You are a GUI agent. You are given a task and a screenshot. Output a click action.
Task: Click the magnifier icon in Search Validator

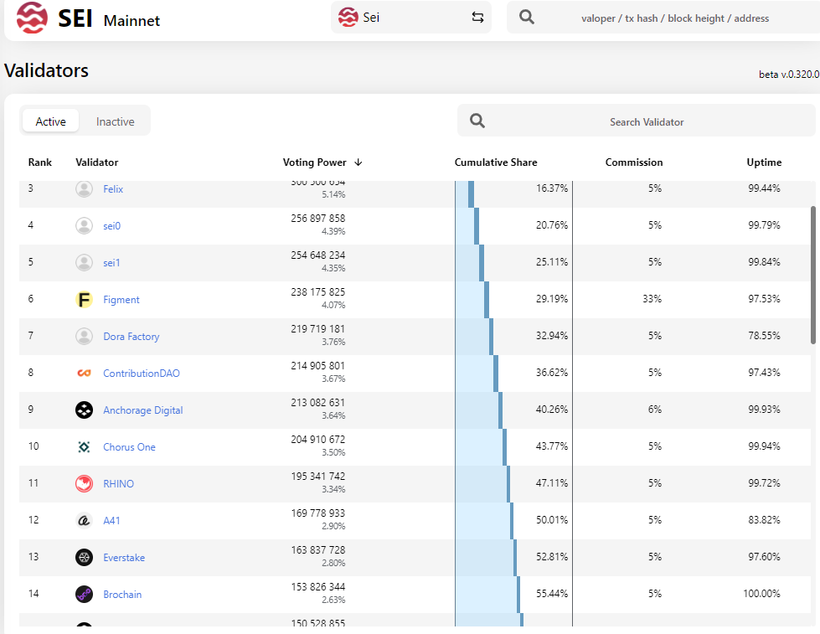tap(477, 121)
